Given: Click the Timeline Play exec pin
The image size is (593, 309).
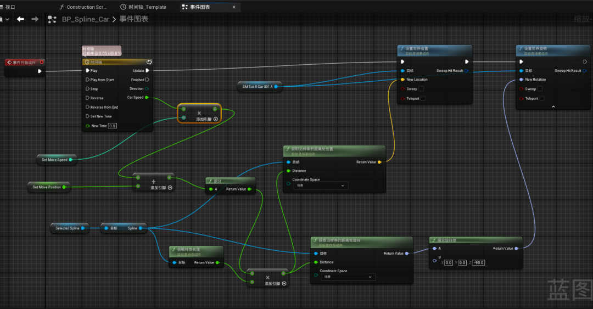Looking at the screenshot, I should 87,70.
